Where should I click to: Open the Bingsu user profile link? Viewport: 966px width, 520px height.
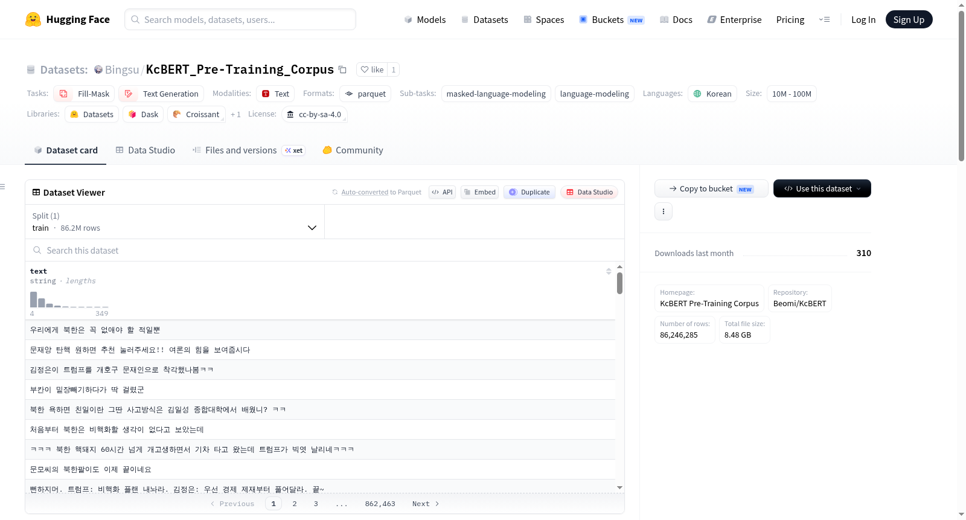coord(122,69)
